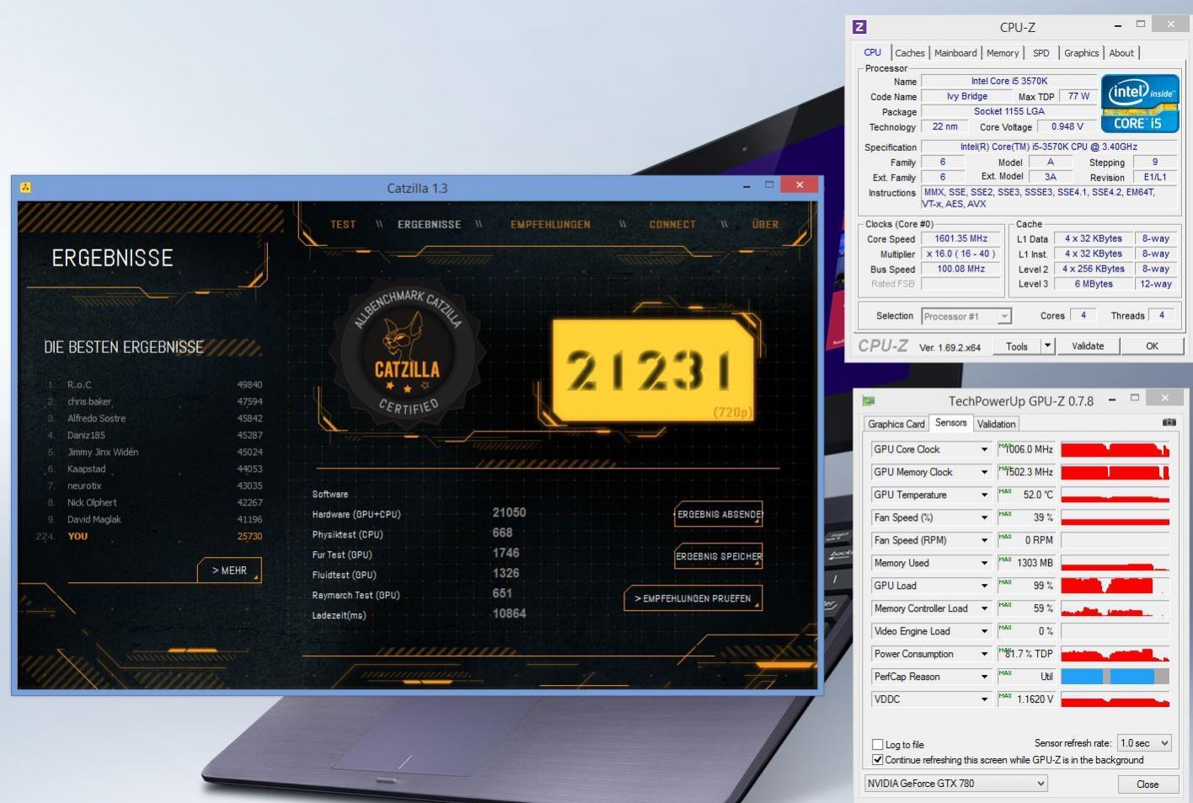Image resolution: width=1193 pixels, height=803 pixels.
Task: Uncheck Continue refreshing in background checkbox
Action: [877, 759]
